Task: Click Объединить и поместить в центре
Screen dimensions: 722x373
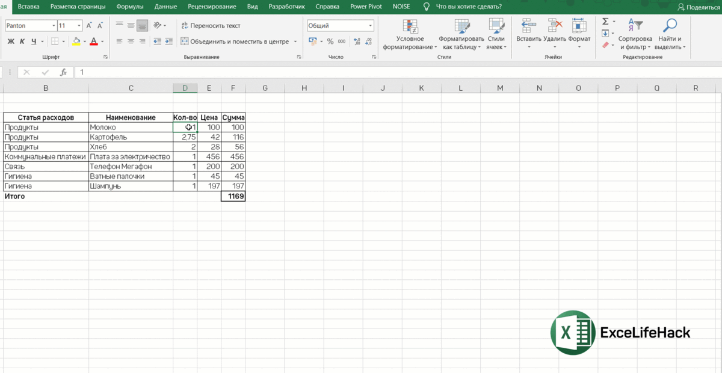Action: (235, 42)
